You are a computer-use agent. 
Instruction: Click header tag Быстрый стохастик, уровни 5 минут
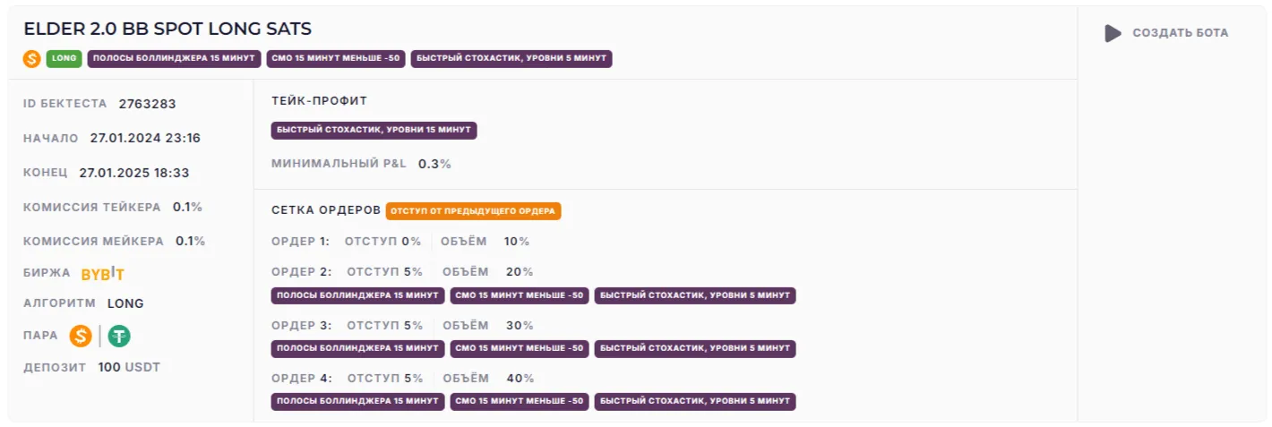click(511, 59)
